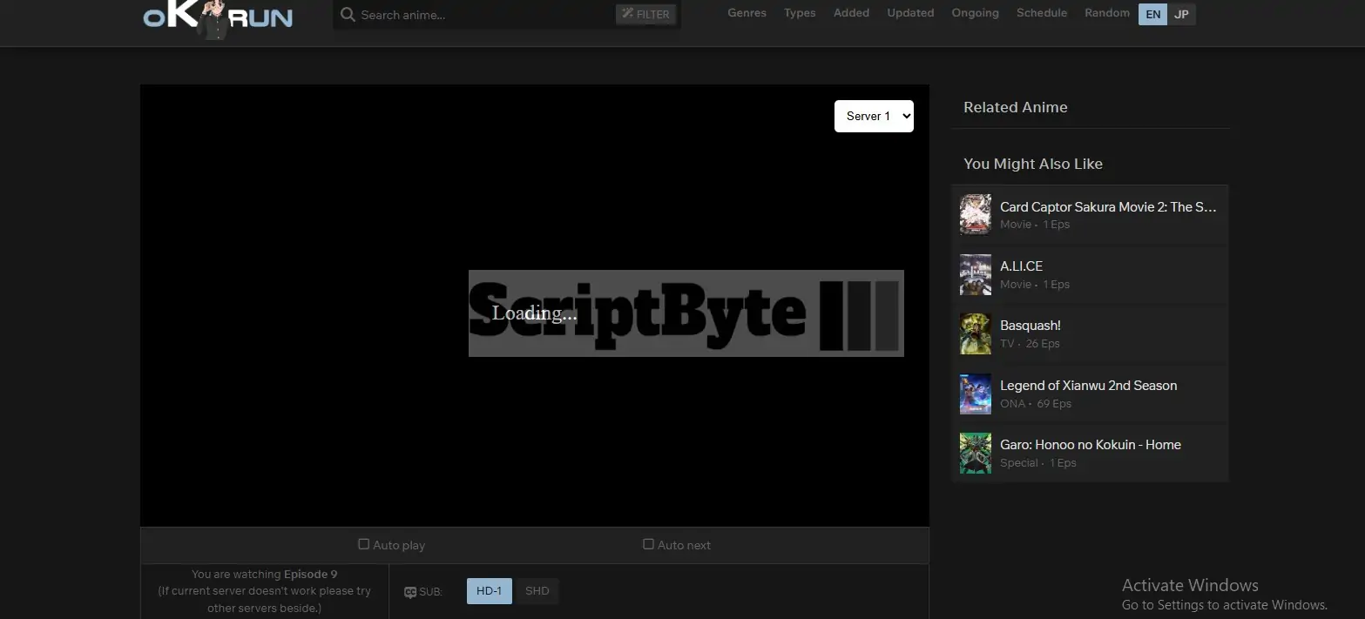Click Legend of Xianwu 2nd Season poster
The height and width of the screenshot is (619, 1365).
[x=975, y=394]
